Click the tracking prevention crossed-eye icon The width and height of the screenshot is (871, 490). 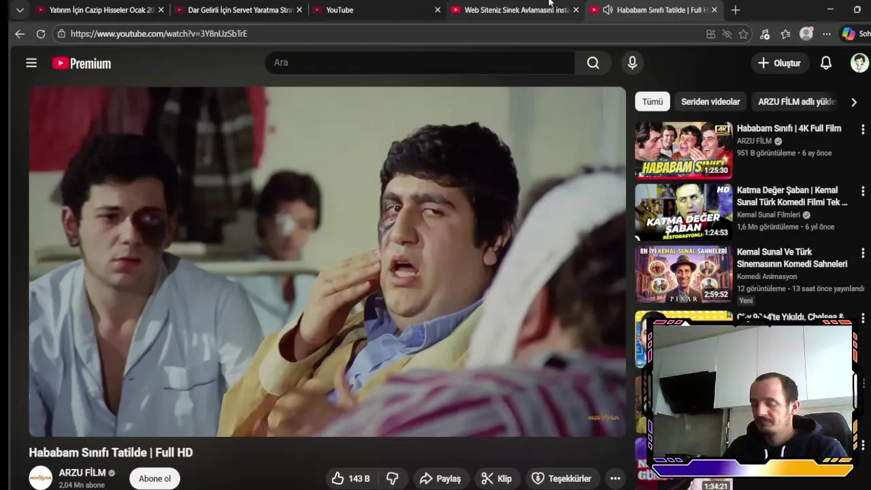point(727,34)
